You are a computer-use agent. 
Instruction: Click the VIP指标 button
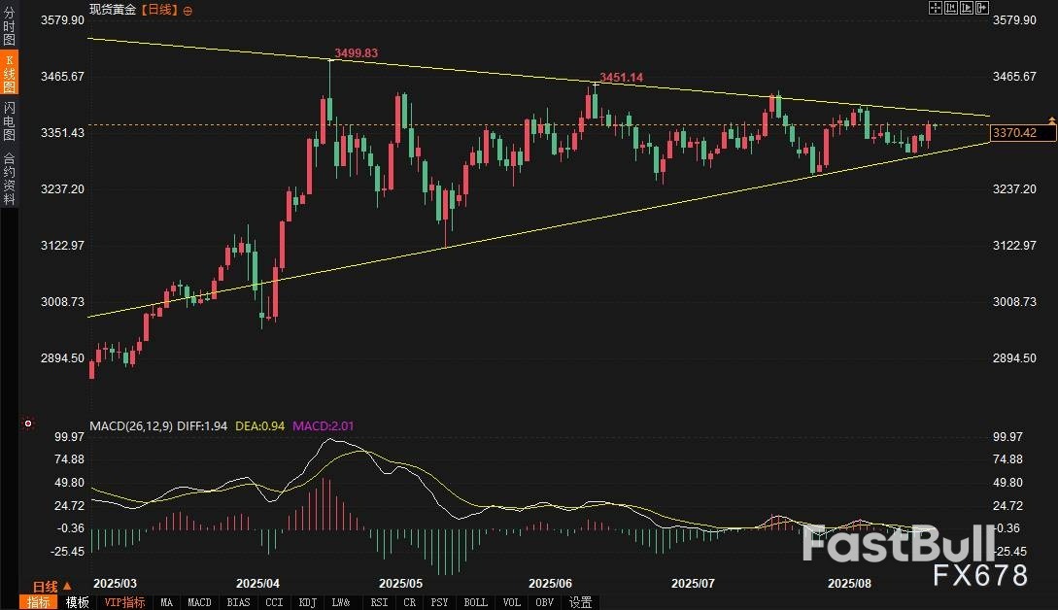[x=125, y=602]
